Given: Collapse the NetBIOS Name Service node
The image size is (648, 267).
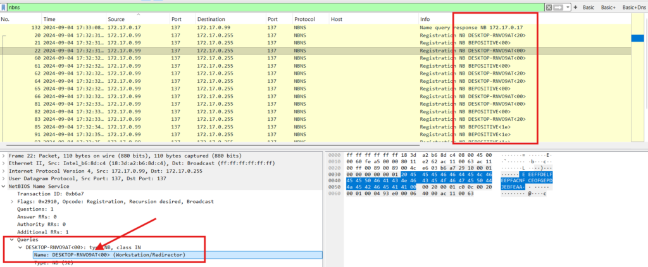Looking at the screenshot, I should coord(4,186).
